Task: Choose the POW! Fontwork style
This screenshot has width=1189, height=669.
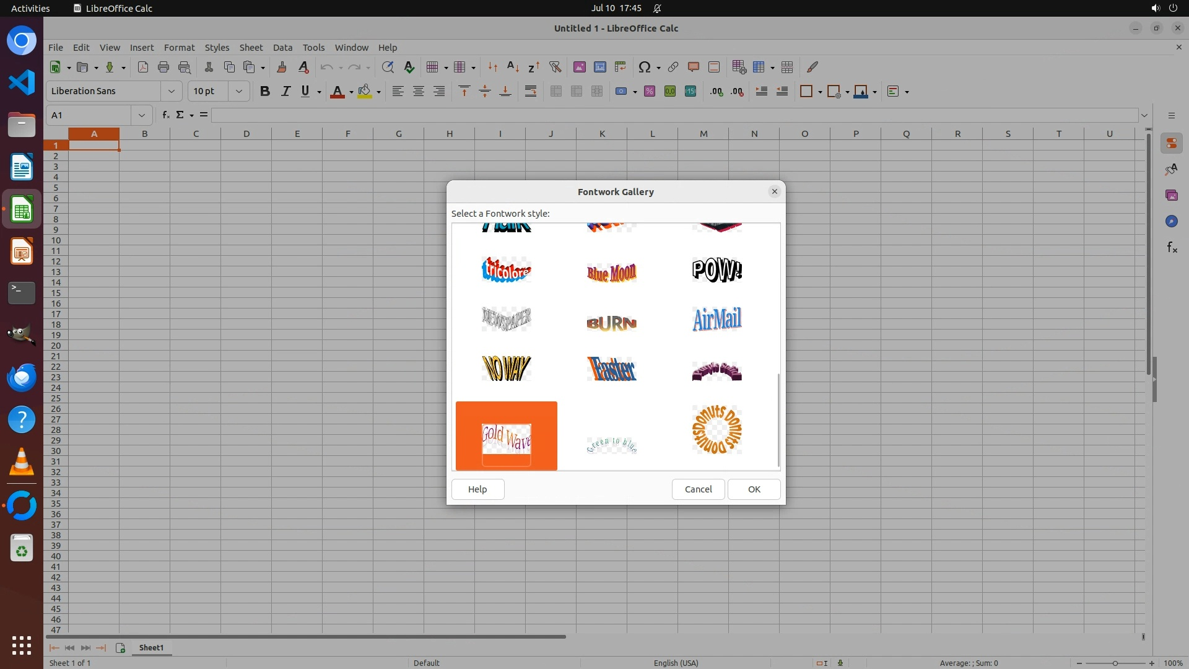Action: pos(716,270)
